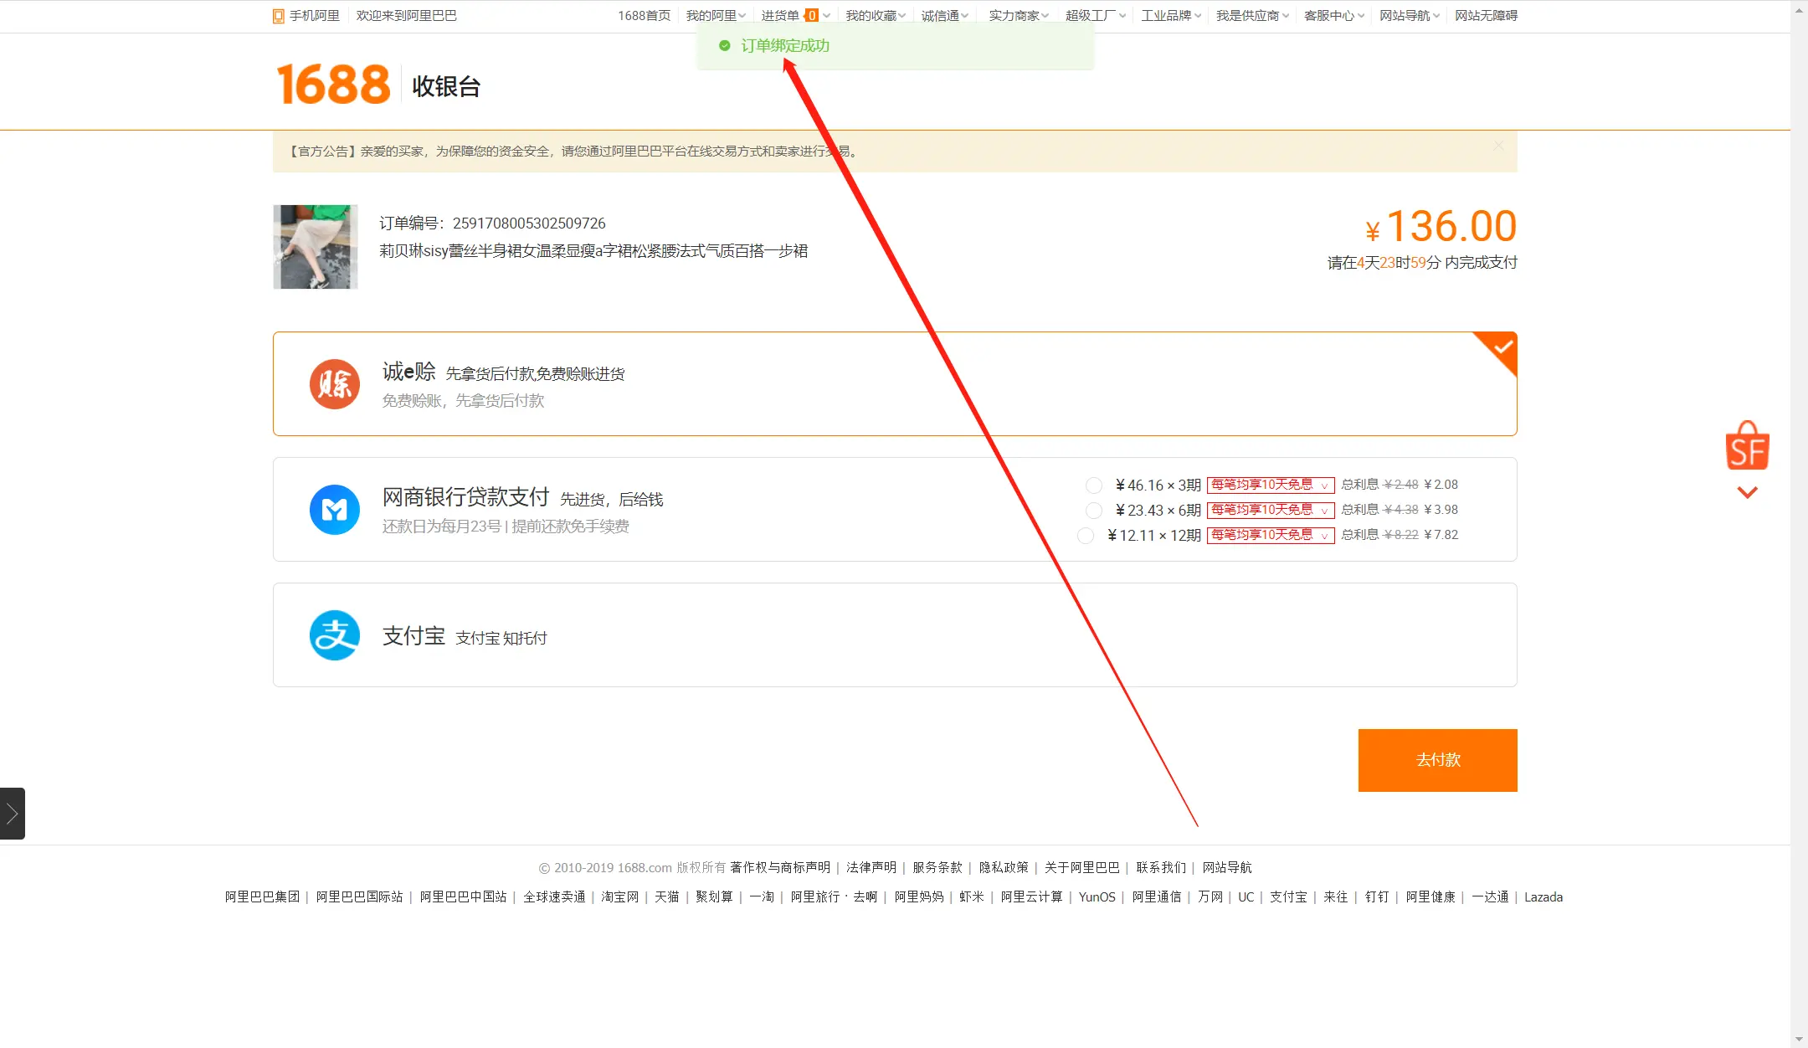The height and width of the screenshot is (1048, 1808).
Task: Open 全球速卖通 footer link
Action: [554, 897]
